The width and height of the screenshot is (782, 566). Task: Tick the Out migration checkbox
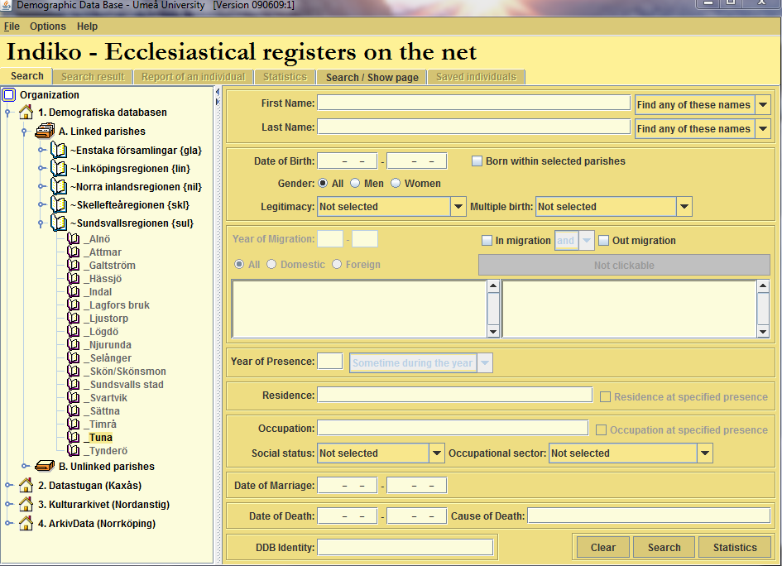pos(603,240)
